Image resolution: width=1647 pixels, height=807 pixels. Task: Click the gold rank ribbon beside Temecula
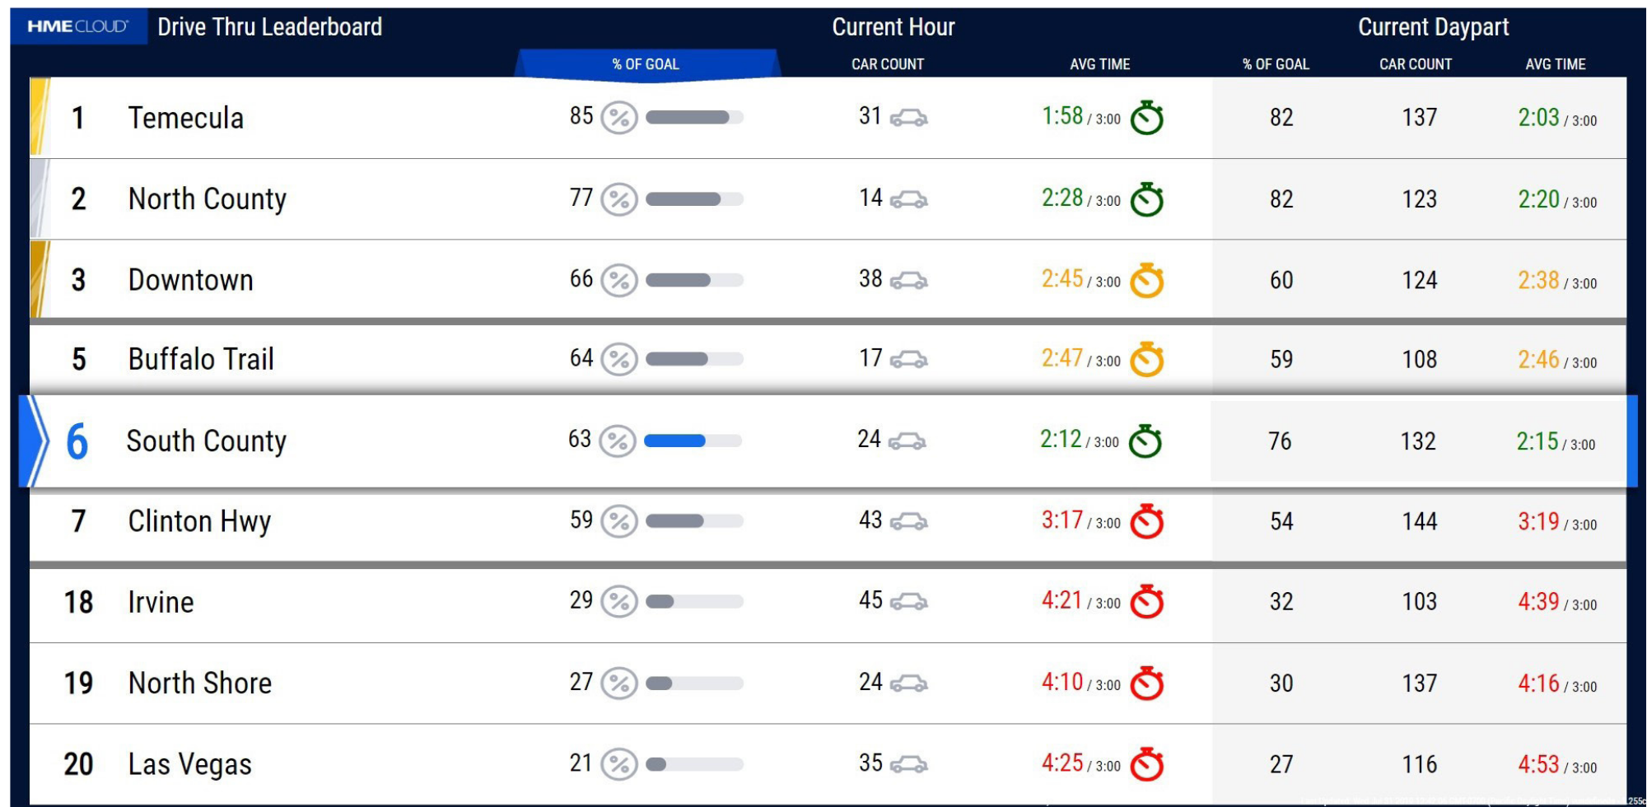[40, 117]
